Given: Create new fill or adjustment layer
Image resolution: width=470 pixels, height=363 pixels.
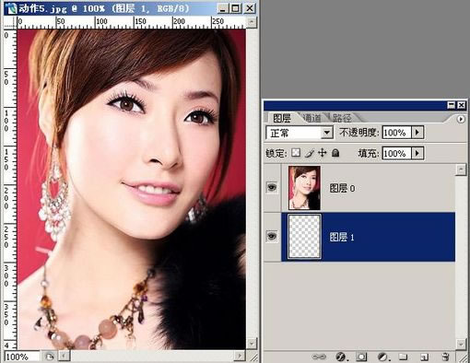Looking at the screenshot, I should tap(382, 357).
